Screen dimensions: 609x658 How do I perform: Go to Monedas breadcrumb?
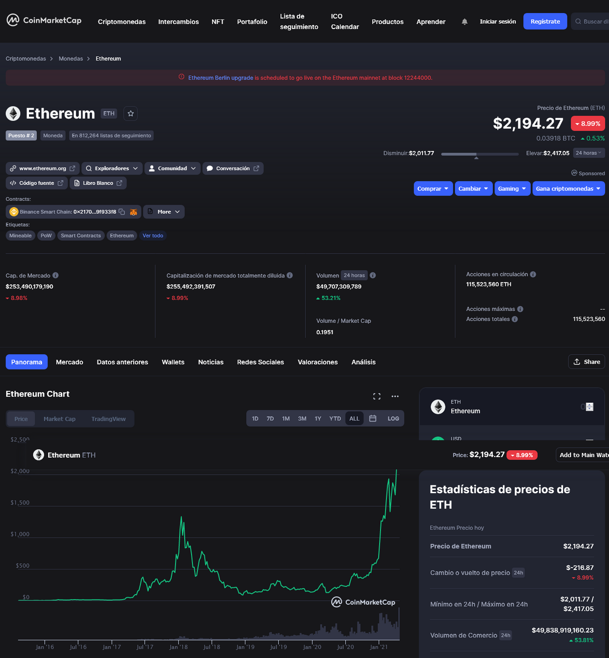pos(71,59)
